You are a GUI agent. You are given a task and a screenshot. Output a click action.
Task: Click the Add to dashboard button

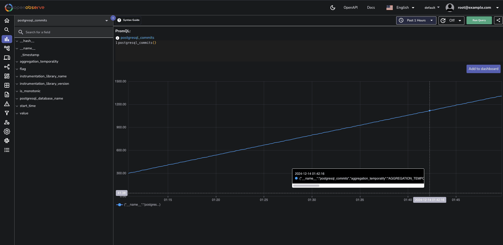pyautogui.click(x=483, y=69)
